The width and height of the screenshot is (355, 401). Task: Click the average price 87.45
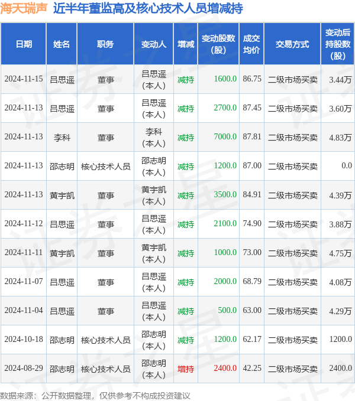coord(252,107)
